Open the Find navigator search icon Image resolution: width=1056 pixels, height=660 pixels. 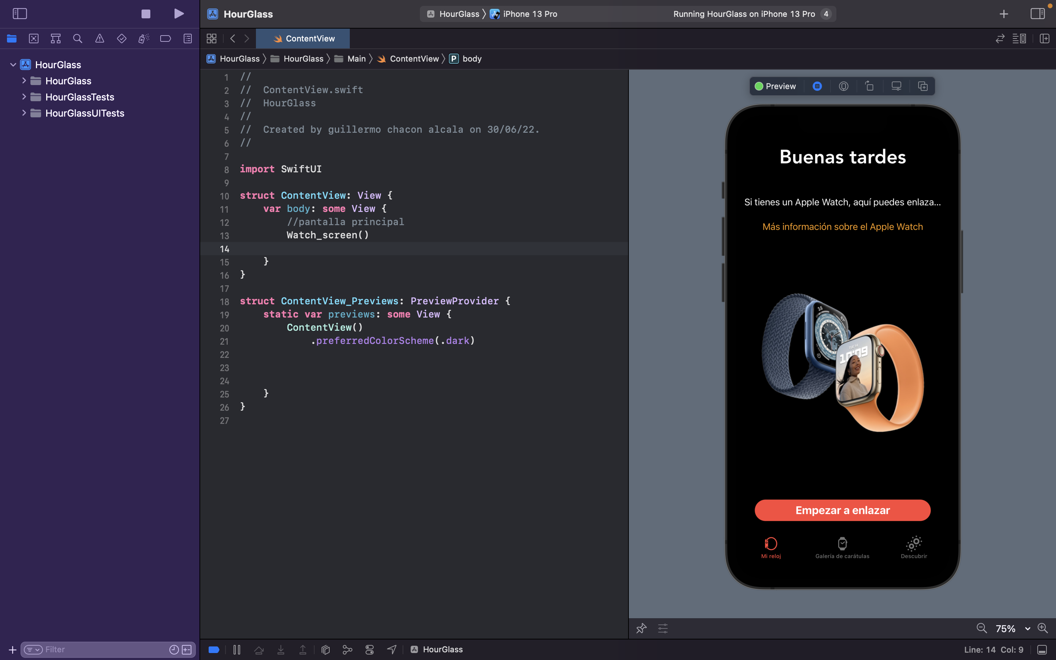pos(78,38)
